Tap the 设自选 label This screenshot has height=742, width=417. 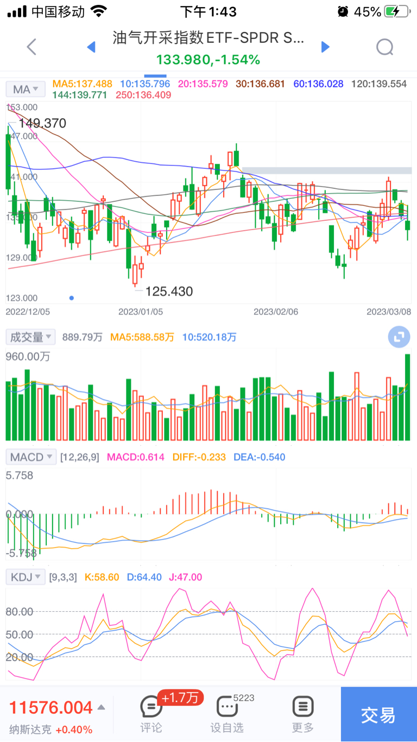227,728
